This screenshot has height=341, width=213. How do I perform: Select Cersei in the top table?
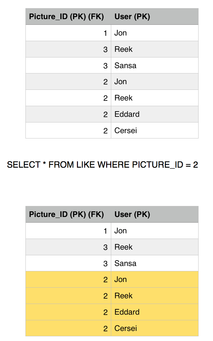[126, 131]
